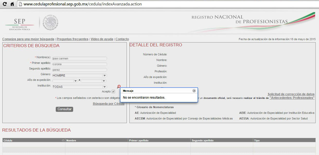
Task: Uncheck the Acepto checkbox
Action: pos(113,92)
